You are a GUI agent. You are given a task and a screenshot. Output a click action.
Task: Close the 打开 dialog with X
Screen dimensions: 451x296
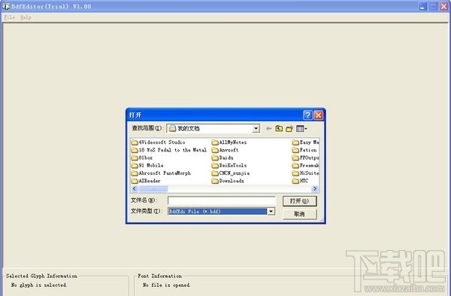(318, 115)
